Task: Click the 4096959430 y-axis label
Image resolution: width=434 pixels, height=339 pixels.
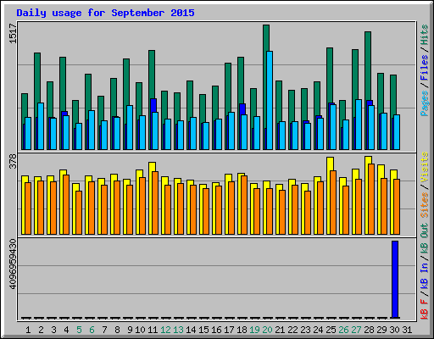Action: click(14, 264)
